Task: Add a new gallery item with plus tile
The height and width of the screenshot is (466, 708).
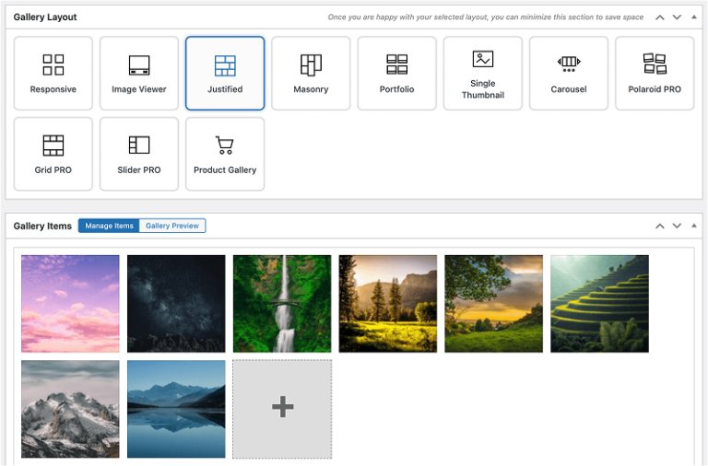Action: click(282, 409)
